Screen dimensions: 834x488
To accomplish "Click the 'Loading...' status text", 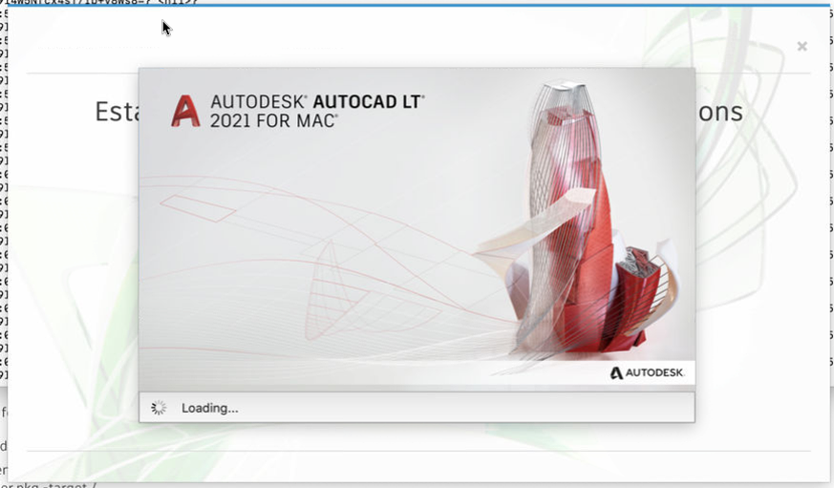I will (209, 409).
